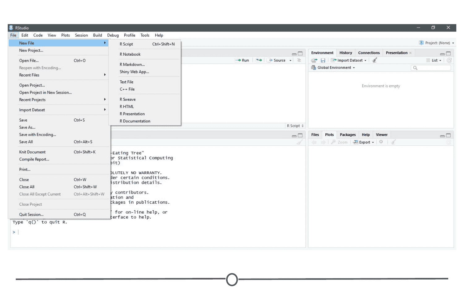The height and width of the screenshot is (290, 464).
Task: Click the Run button in editor toolbar
Action: [242, 60]
